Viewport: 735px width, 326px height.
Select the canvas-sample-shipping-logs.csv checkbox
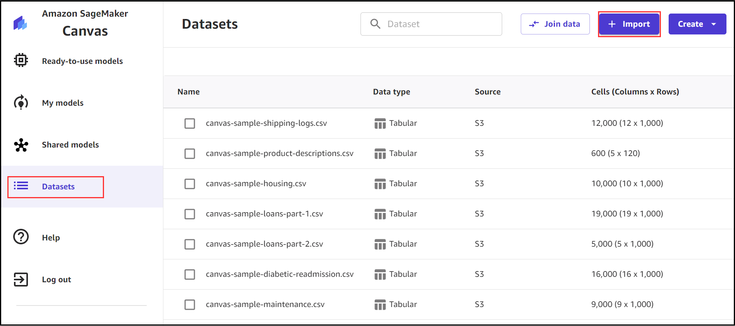point(190,124)
